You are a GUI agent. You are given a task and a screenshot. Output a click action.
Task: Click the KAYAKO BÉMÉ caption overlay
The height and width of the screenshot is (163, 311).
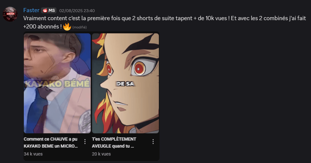tap(57, 84)
